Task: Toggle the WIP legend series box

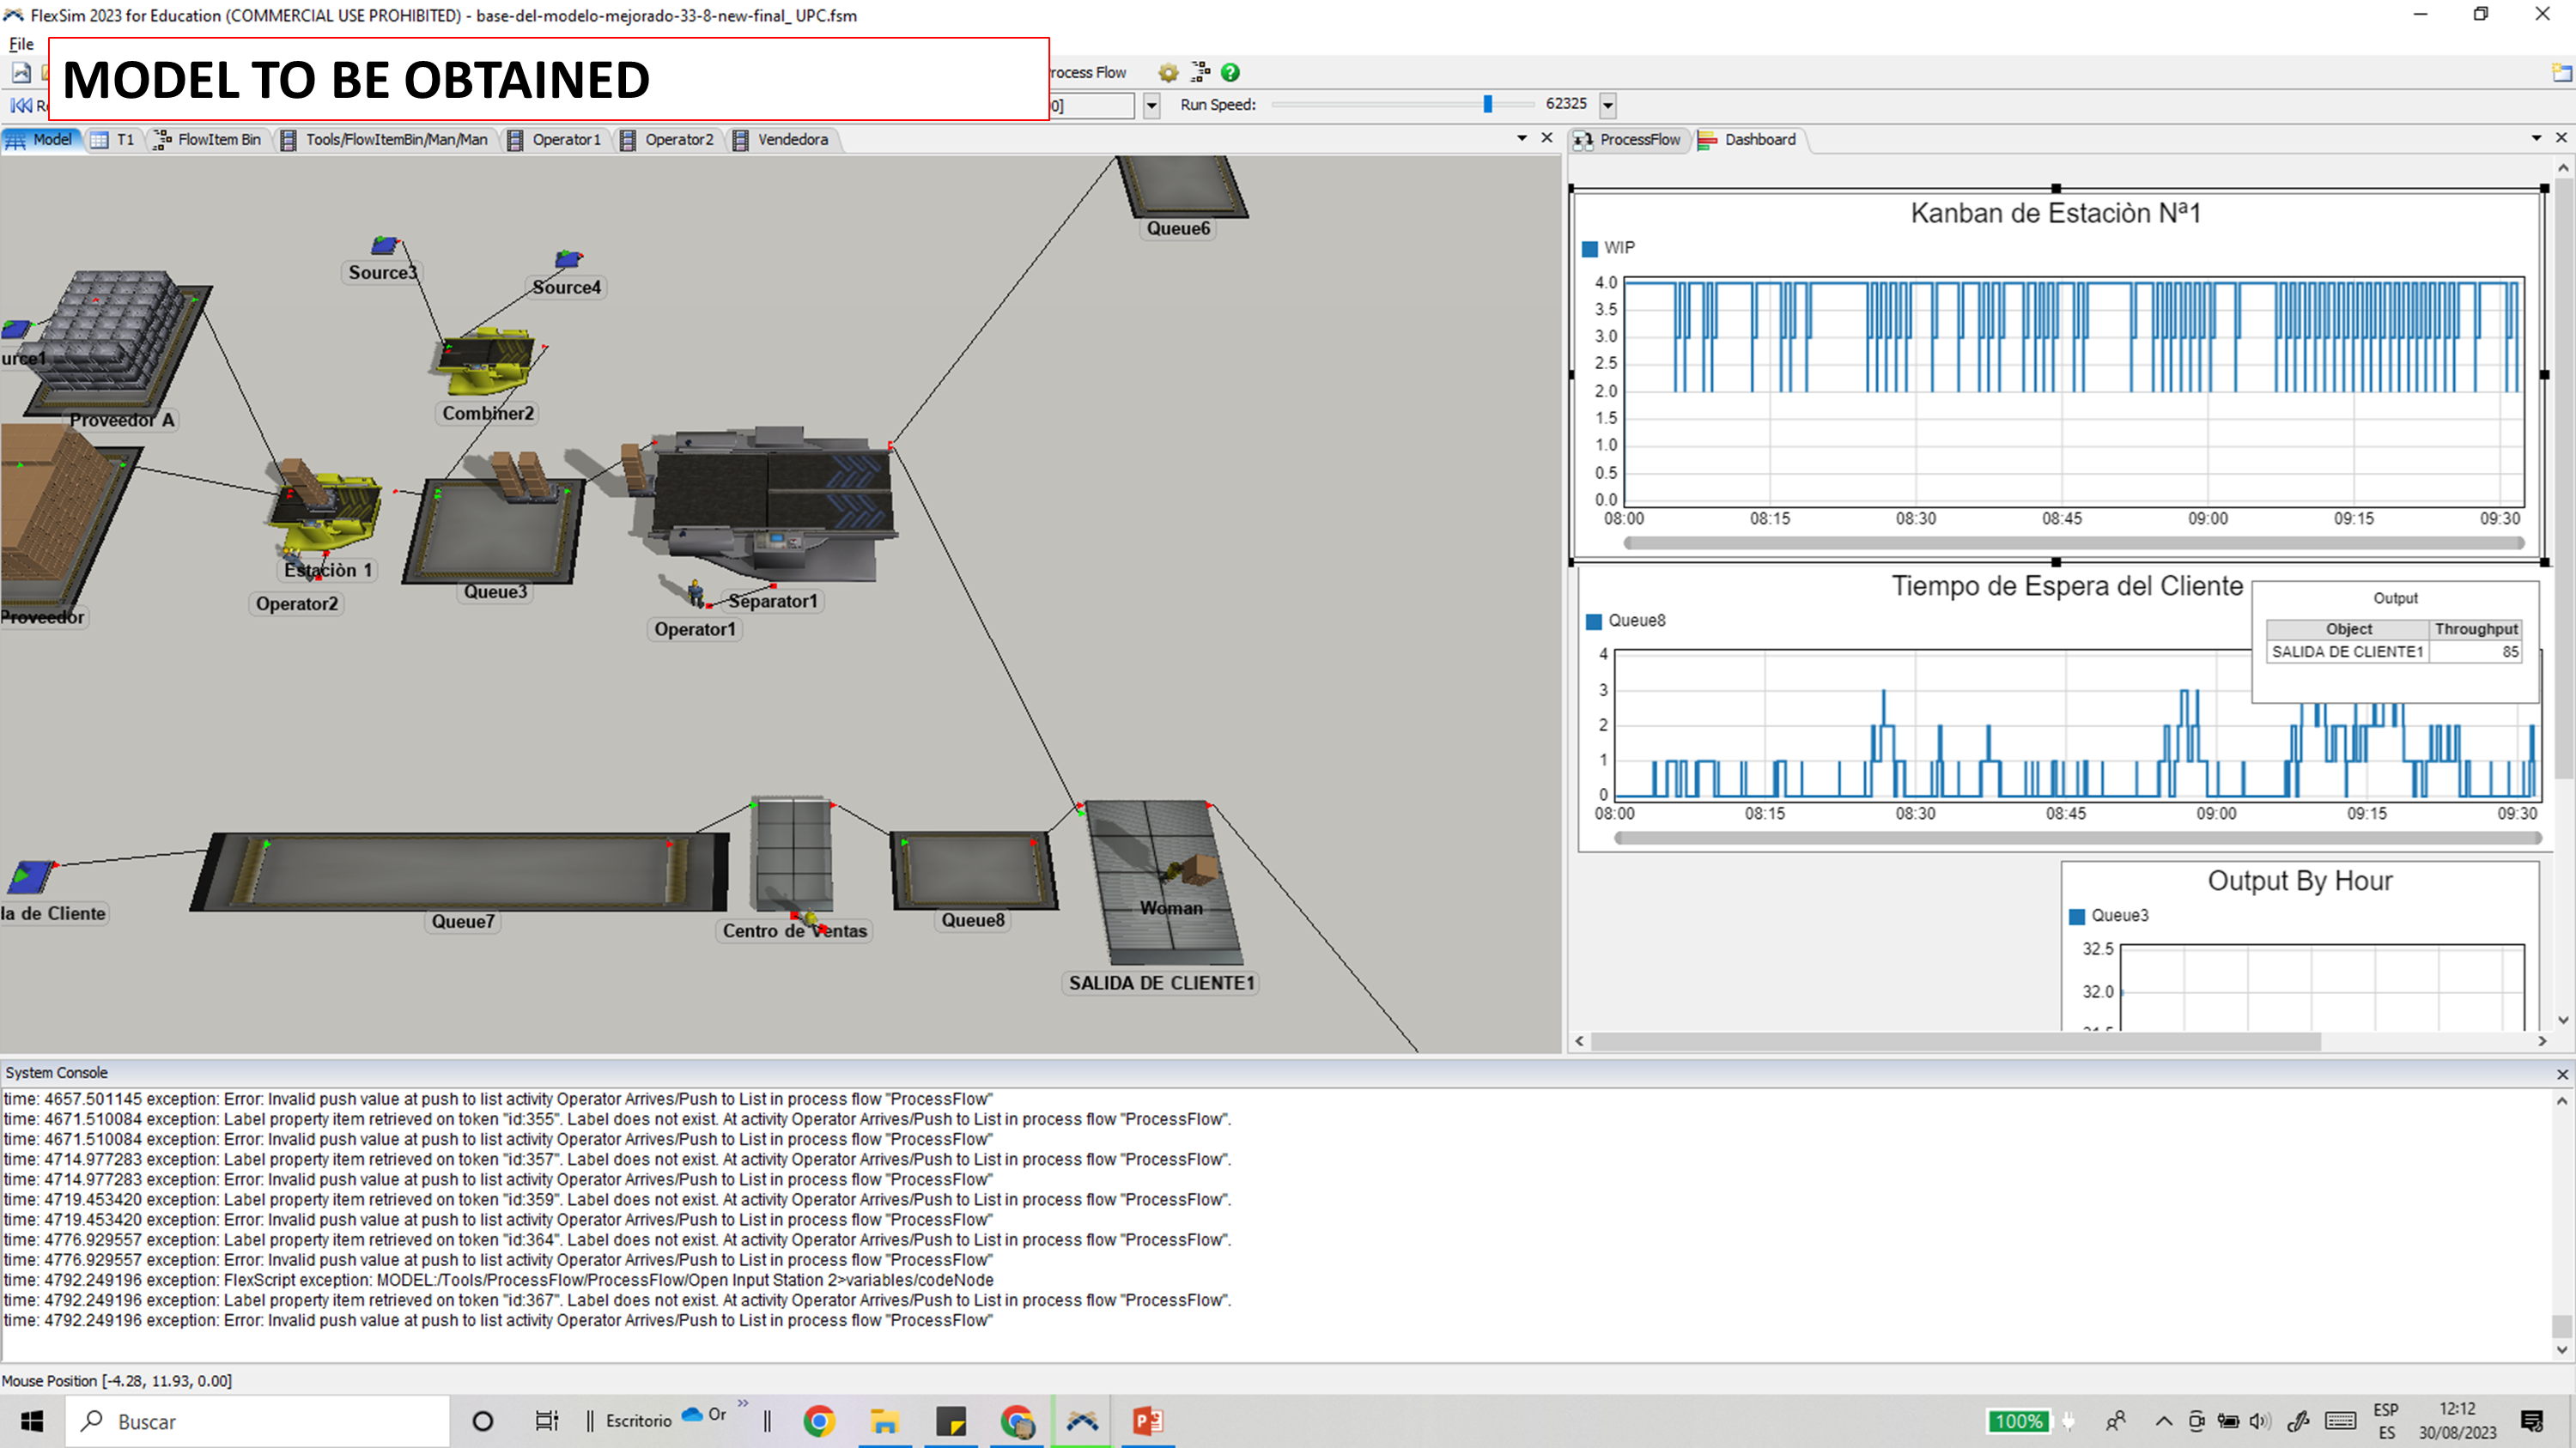Action: (1590, 249)
